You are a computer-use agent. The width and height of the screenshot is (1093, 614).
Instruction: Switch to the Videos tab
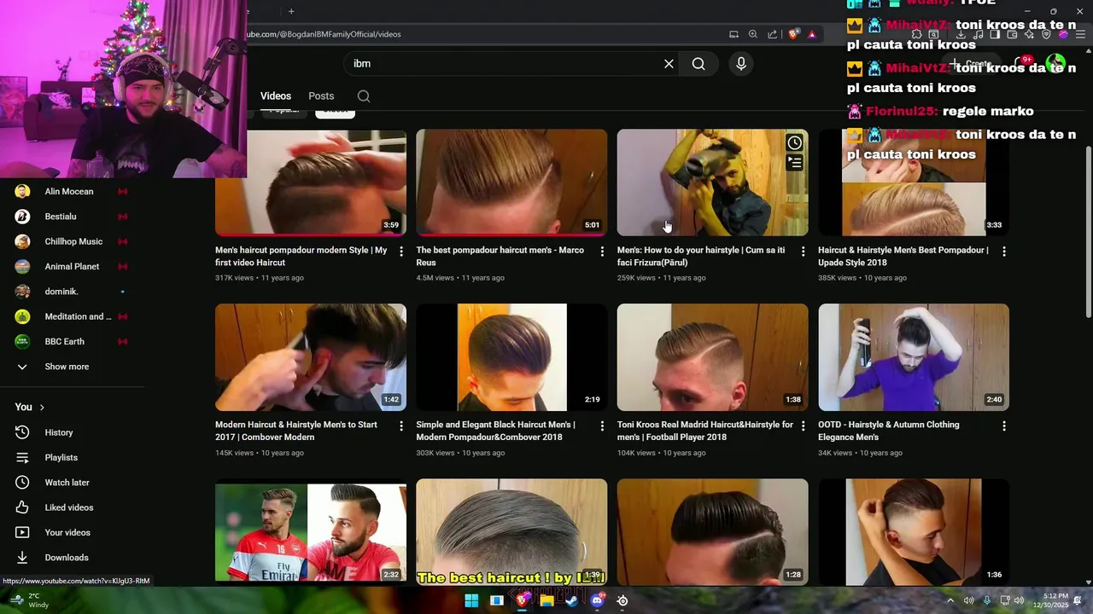click(276, 96)
